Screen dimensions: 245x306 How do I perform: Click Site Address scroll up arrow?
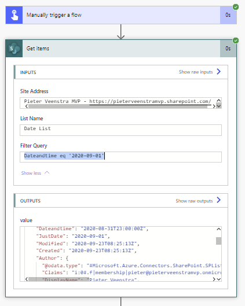219,100
